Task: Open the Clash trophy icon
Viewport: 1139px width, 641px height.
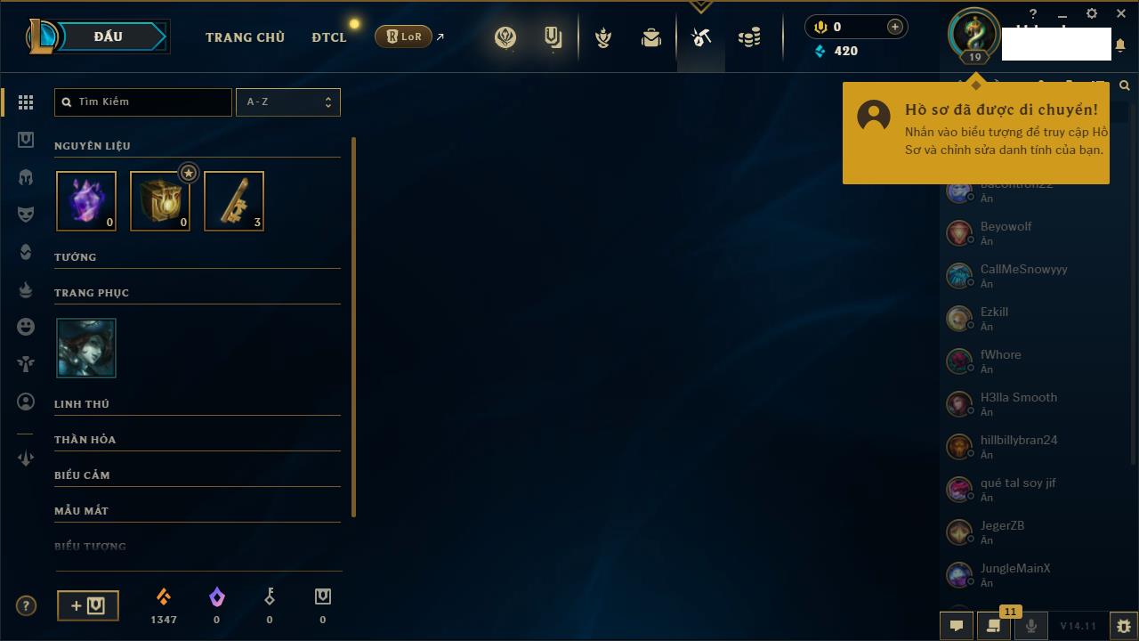Action: (603, 37)
